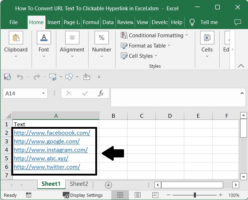Screen dimensions: 248x200
Task: Click the Shapes icon in quick access toolbar
Action: pyautogui.click(x=69, y=77)
